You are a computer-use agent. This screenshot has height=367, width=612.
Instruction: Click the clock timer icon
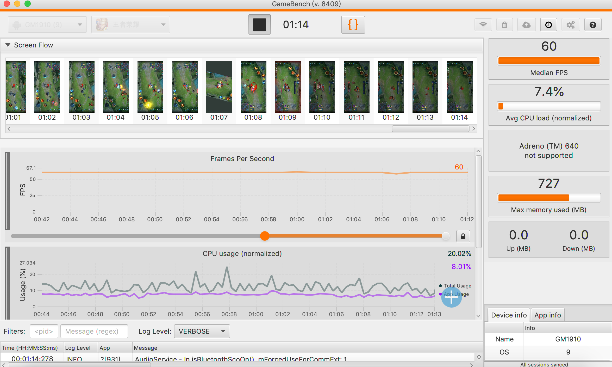click(548, 25)
